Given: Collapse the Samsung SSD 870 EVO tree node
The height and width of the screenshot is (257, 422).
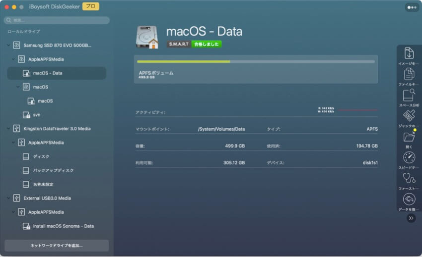Looking at the screenshot, I should [x=8, y=45].
